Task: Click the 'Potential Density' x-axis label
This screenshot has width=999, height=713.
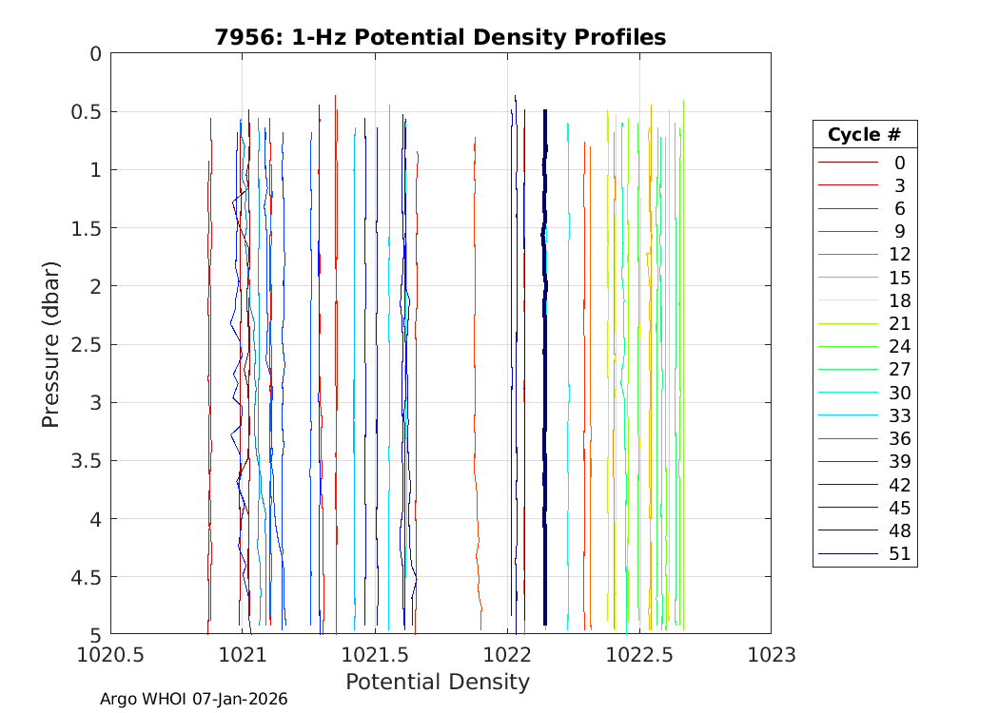Action: click(x=437, y=682)
